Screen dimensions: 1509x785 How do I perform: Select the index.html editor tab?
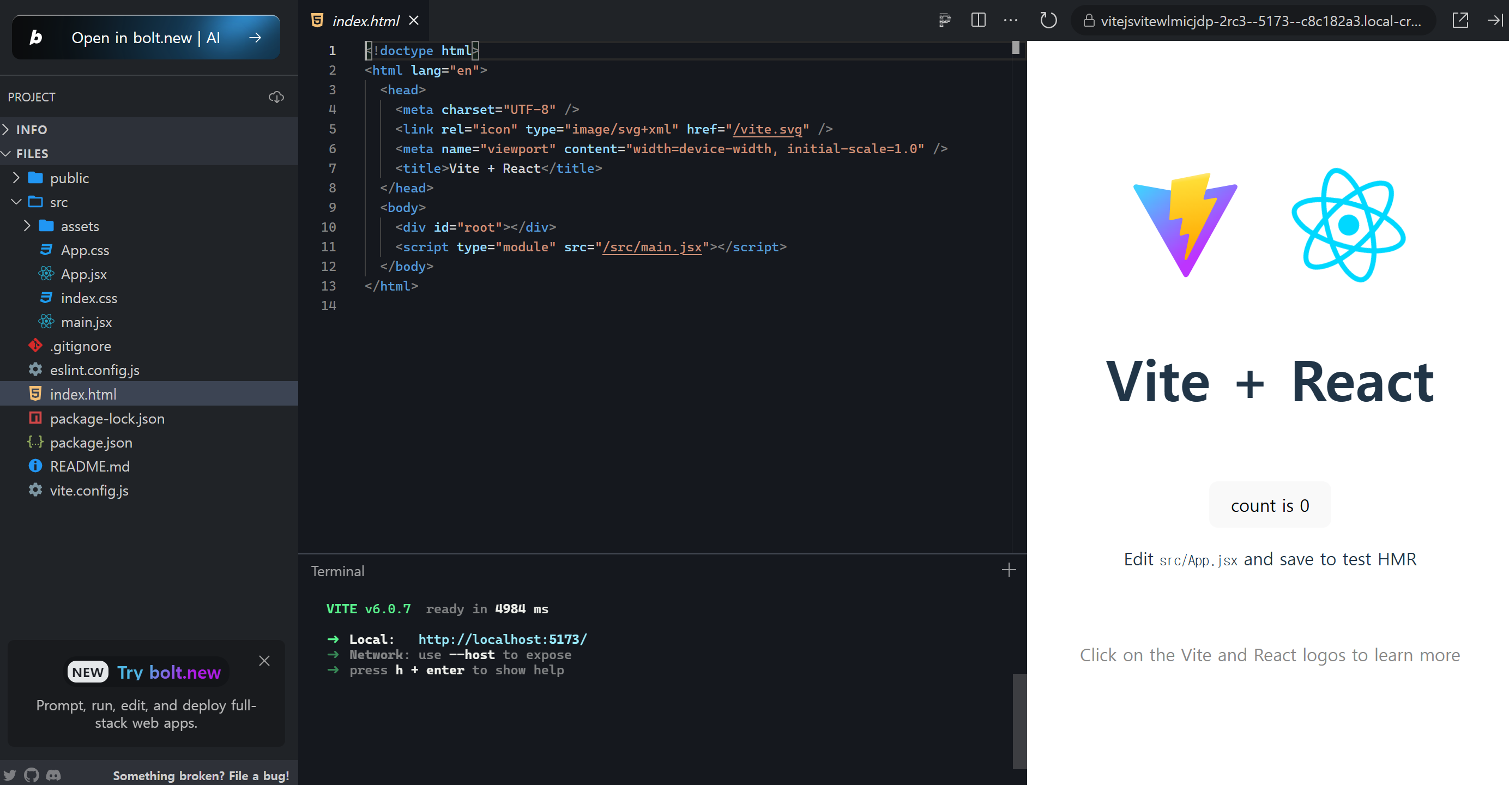[x=365, y=21]
